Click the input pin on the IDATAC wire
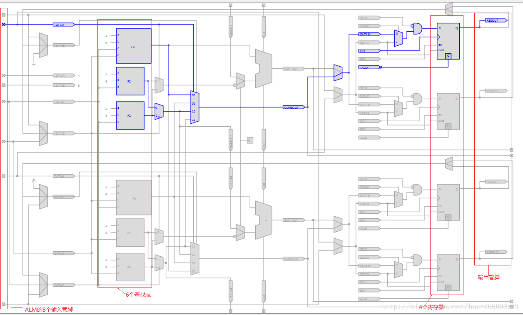Screen dimensions: 523x315 (x=4, y=102)
